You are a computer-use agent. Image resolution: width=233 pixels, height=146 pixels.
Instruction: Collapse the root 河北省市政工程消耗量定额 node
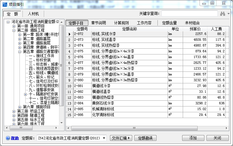click(8, 22)
